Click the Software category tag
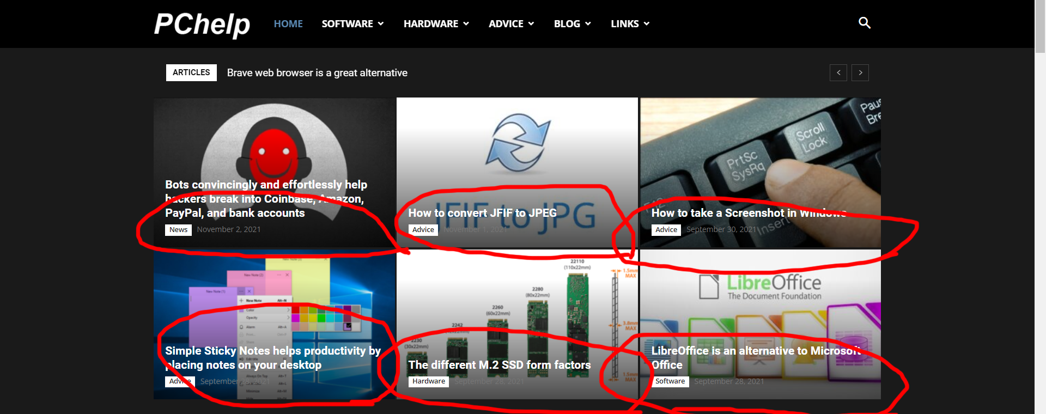 [x=670, y=381]
